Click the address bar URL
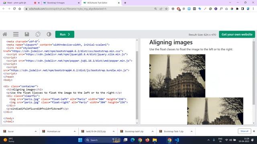Screen dimensions: 257x144 pos(67,9)
